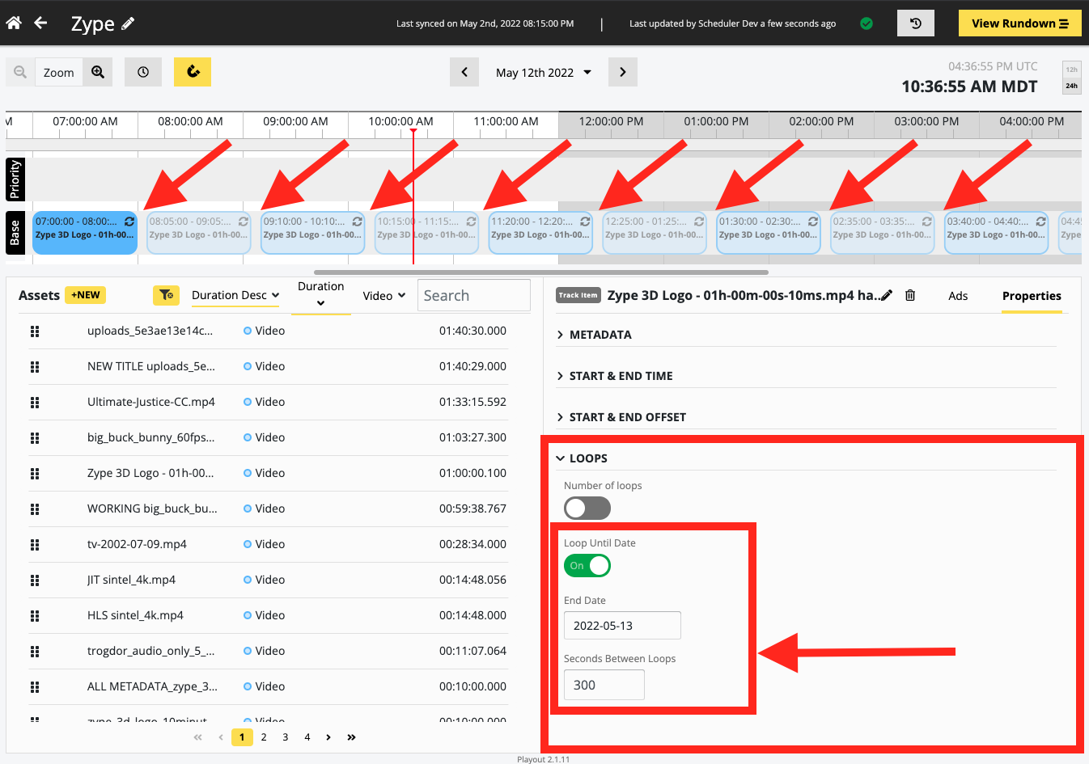Go to assets page 4

[307, 737]
